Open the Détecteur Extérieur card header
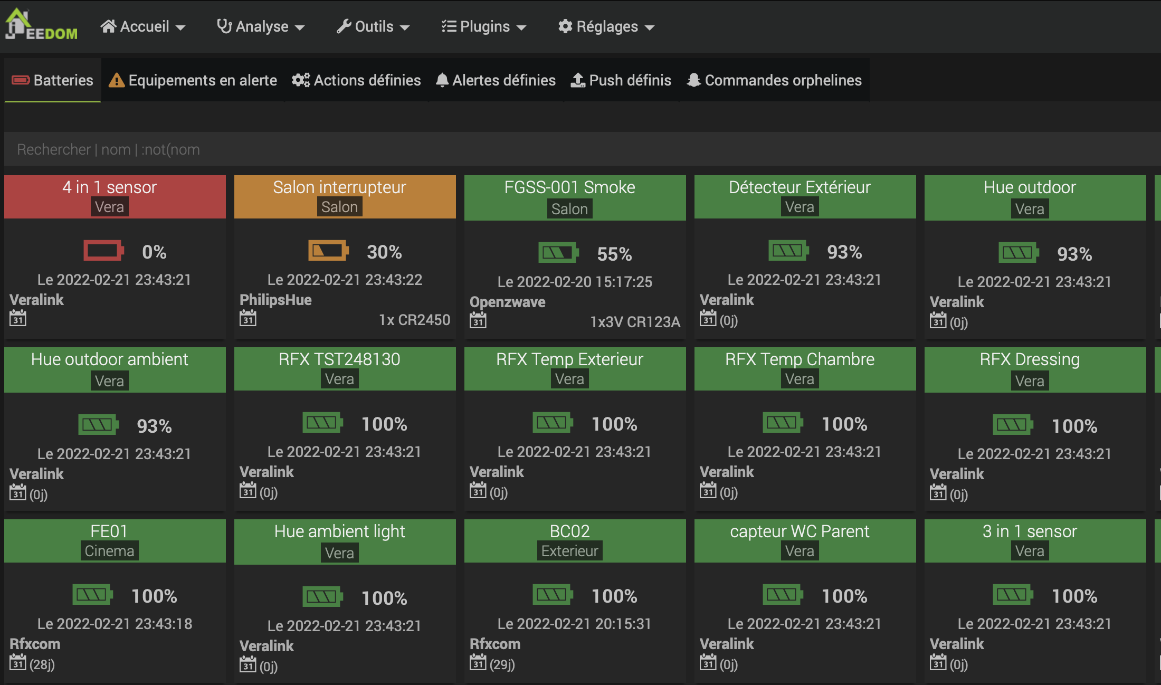This screenshot has height=685, width=1161. [805, 197]
